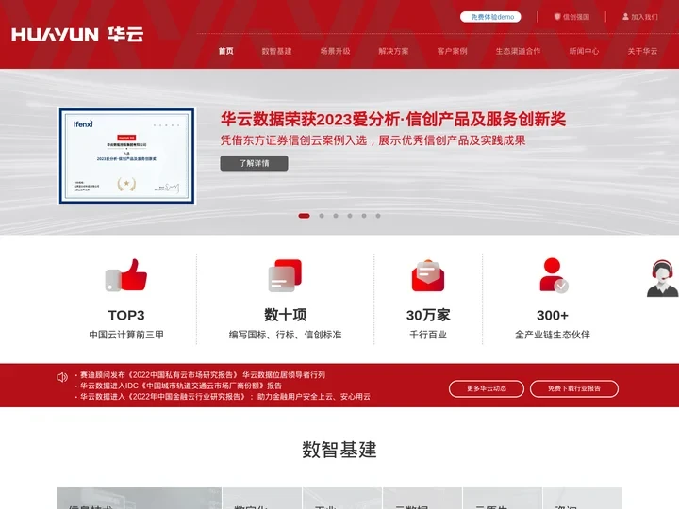Click the 免费体验demo button
Viewport: 679px width, 509px height.
pos(490,17)
